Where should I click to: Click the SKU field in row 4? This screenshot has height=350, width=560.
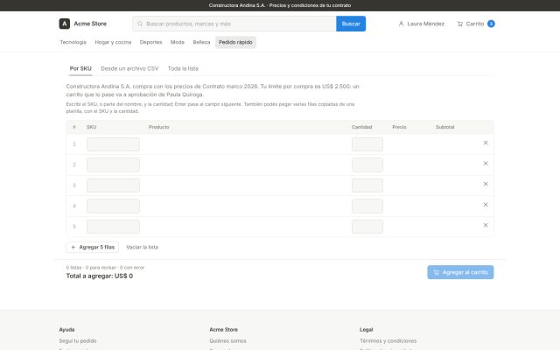113,206
